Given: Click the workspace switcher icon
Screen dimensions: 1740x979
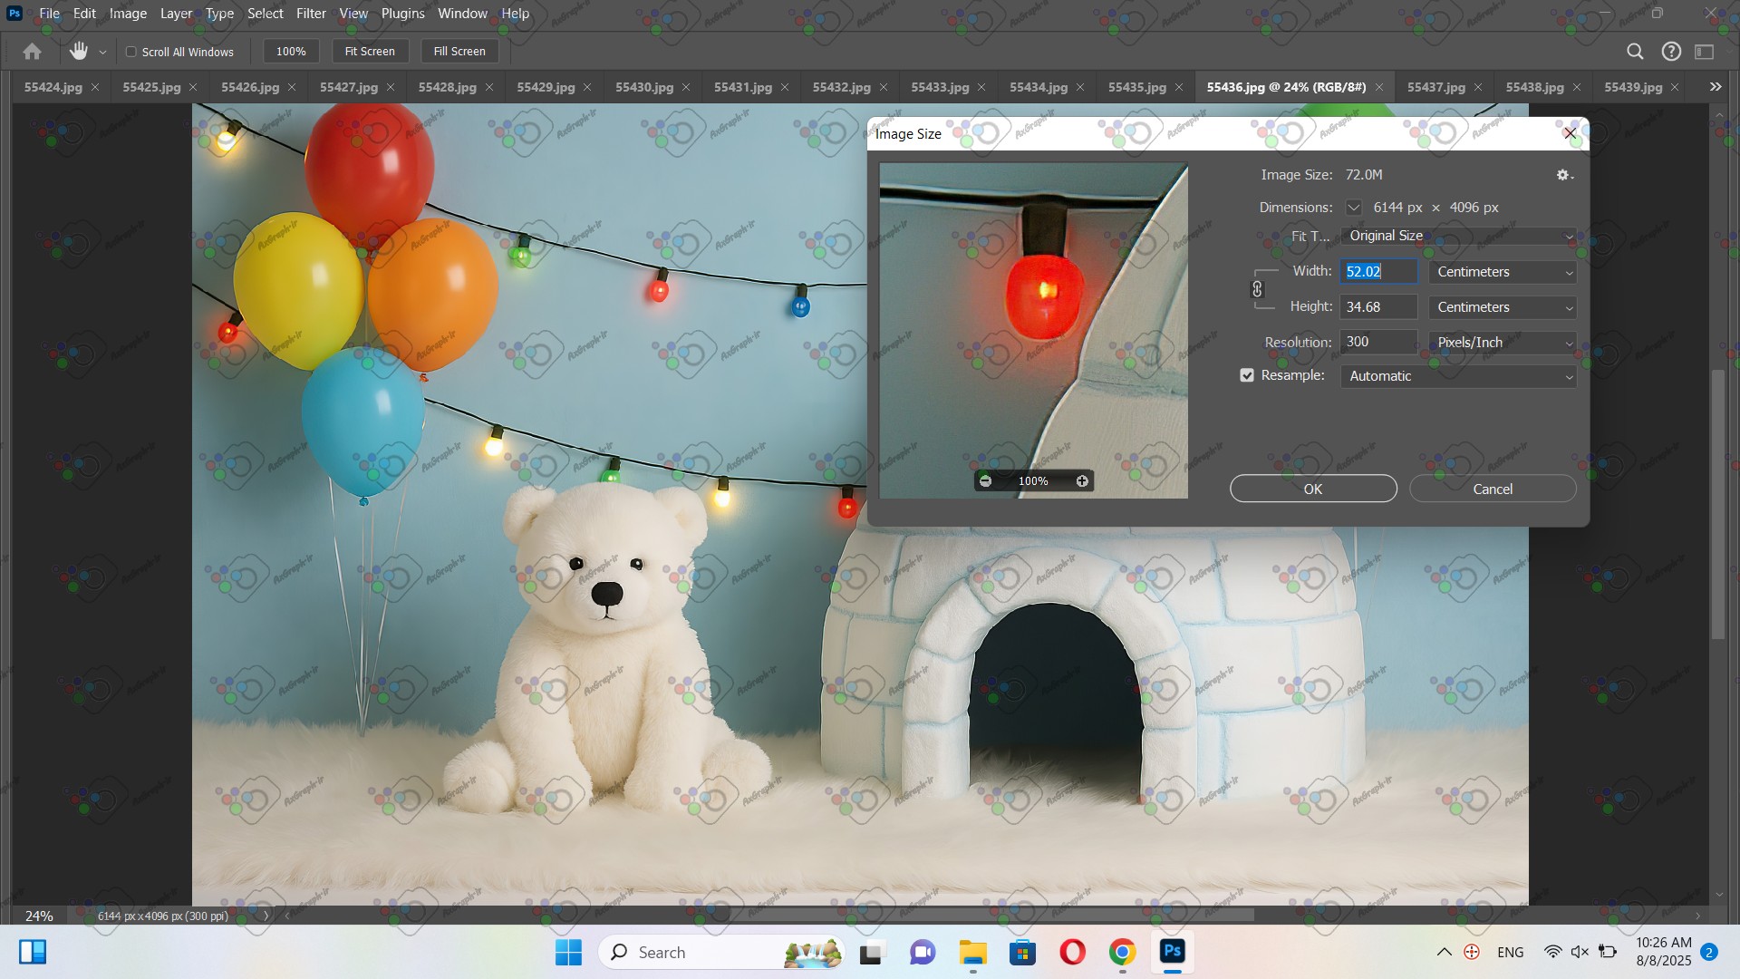Looking at the screenshot, I should click(1705, 52).
